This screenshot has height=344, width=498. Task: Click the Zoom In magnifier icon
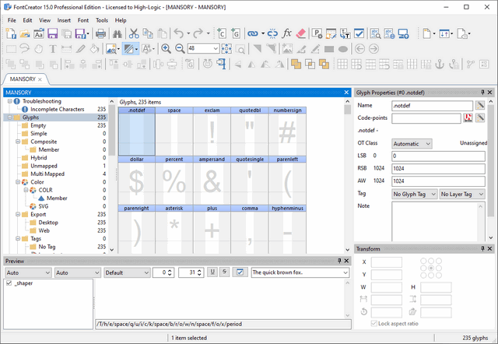166,48
